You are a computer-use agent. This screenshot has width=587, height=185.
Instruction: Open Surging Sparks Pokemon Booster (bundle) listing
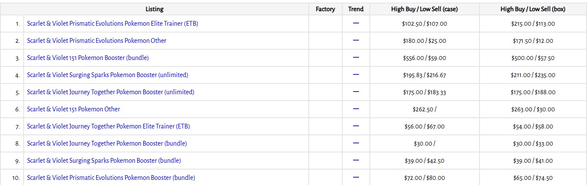click(104, 161)
